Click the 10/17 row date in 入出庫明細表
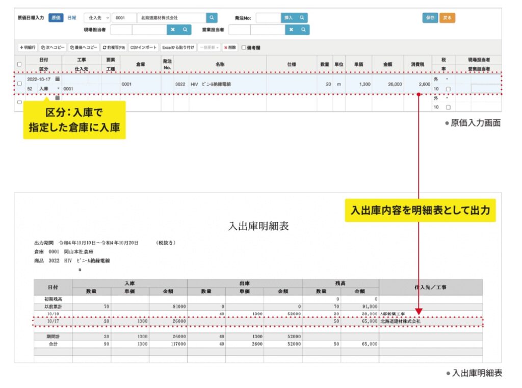 [x=53, y=321]
